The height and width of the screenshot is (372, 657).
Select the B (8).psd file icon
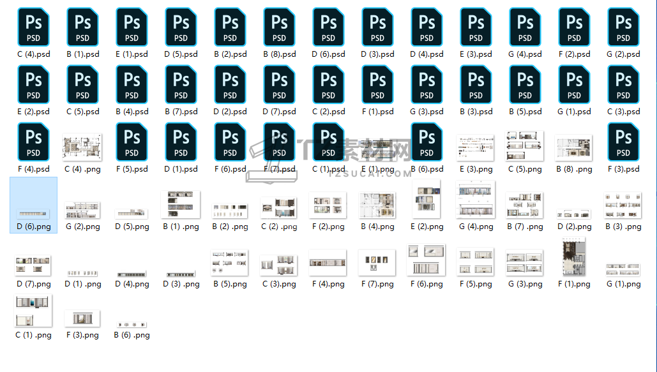coord(279,27)
